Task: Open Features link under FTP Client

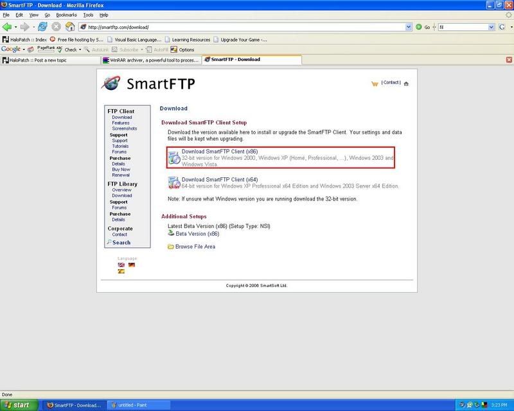Action: coord(121,123)
